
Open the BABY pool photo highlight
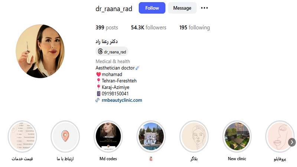[x=151, y=136]
